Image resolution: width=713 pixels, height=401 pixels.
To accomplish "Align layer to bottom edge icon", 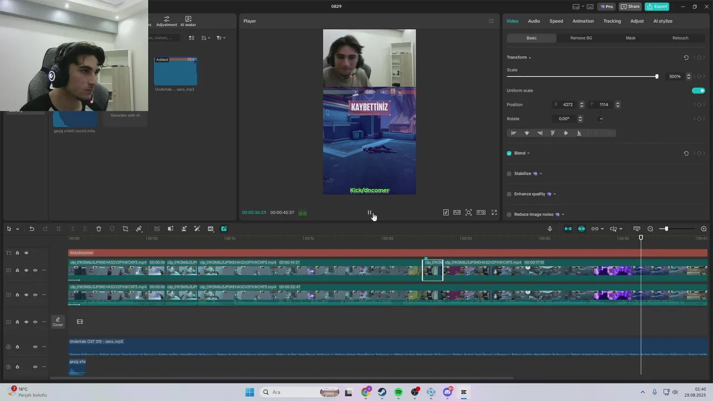I will (579, 133).
